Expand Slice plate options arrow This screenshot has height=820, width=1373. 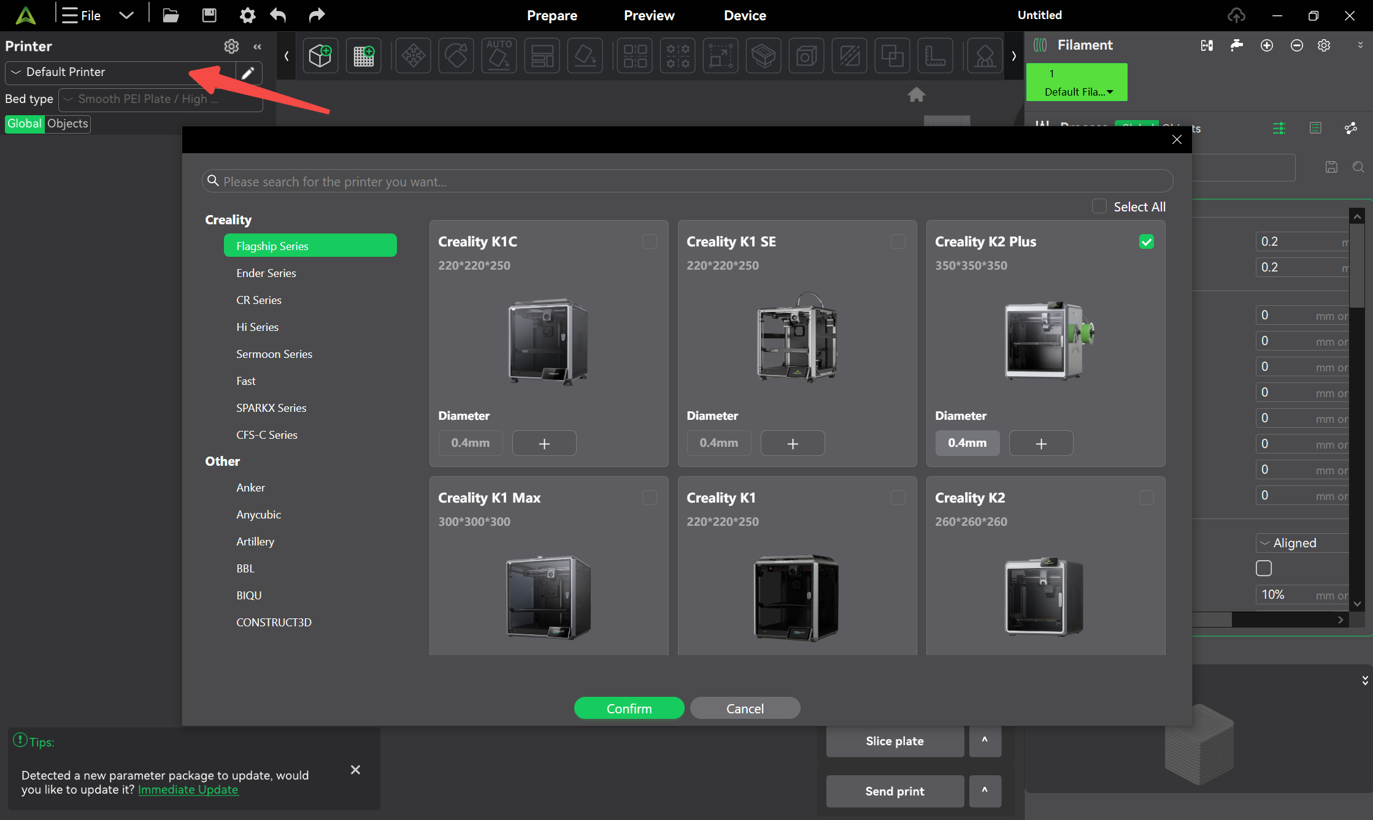point(985,740)
